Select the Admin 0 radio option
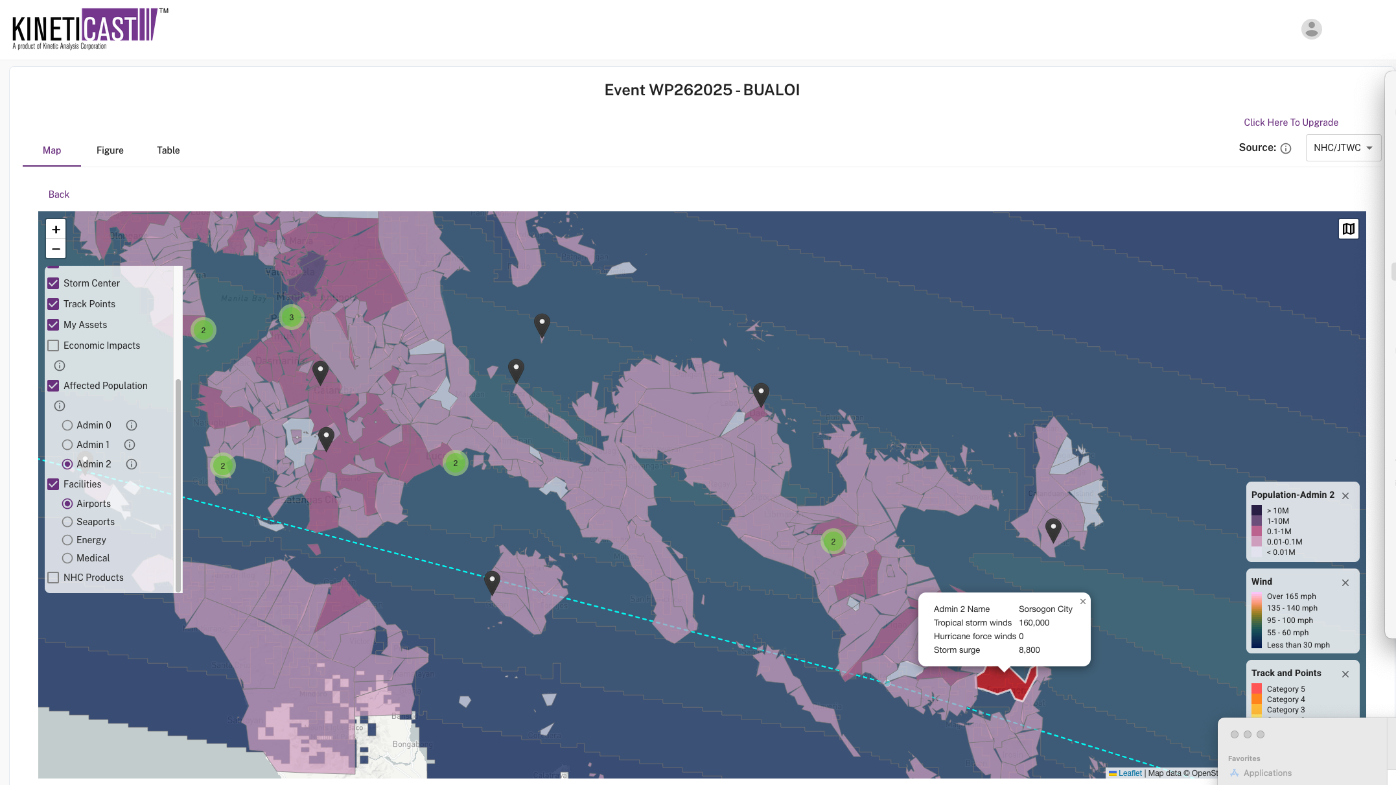1396x785 pixels. coord(67,425)
